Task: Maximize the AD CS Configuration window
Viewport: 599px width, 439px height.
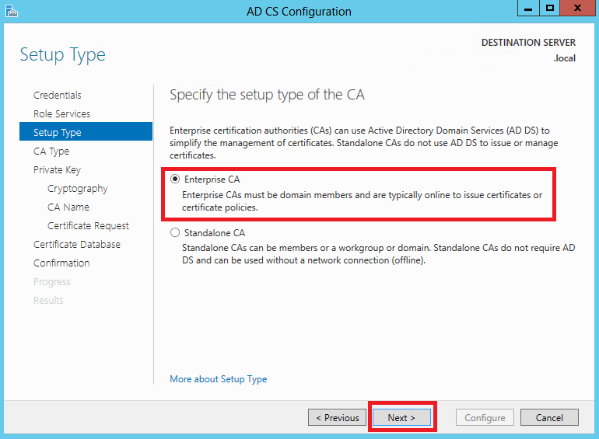Action: (x=551, y=9)
